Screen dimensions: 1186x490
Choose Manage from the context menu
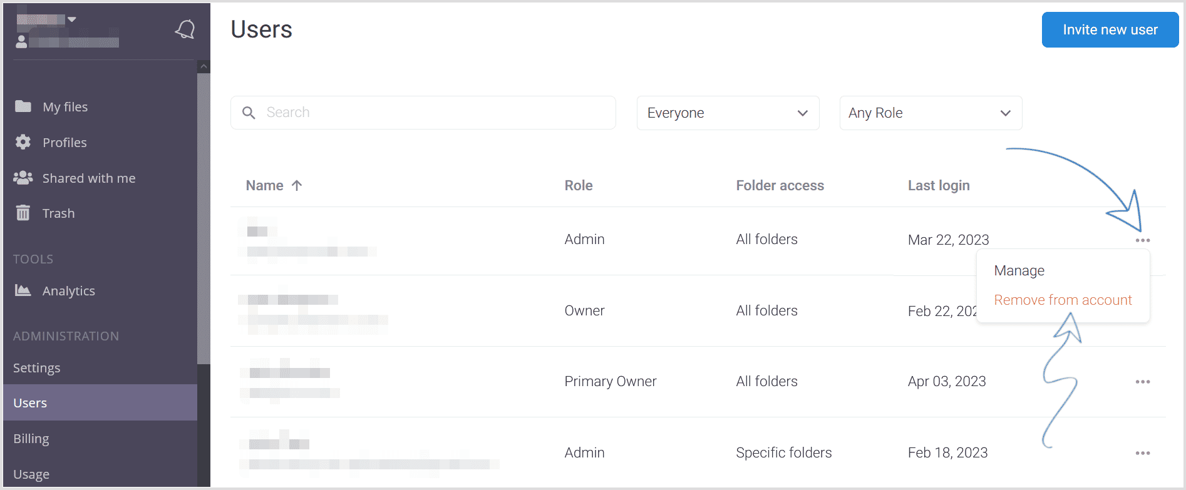click(x=1019, y=270)
